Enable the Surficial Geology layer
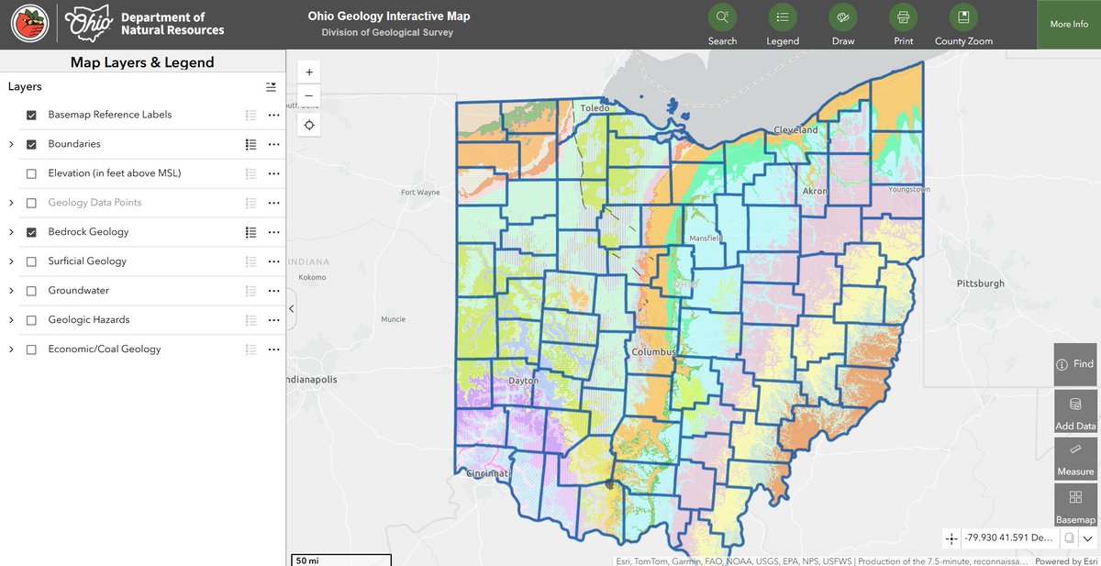This screenshot has width=1101, height=566. [31, 261]
